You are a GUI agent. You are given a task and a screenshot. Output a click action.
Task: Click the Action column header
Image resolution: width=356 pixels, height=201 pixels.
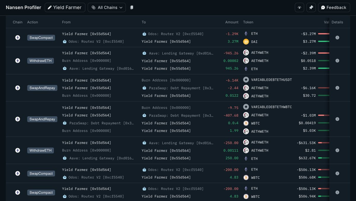tap(33, 22)
